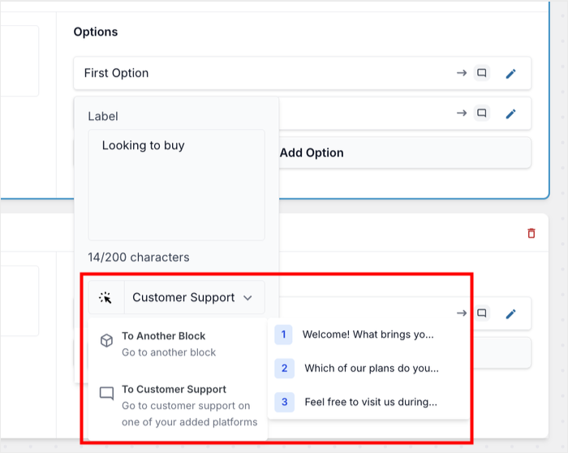568x453 pixels.
Task: Click the chat bubble icon in lower block's option row
Action: (482, 313)
